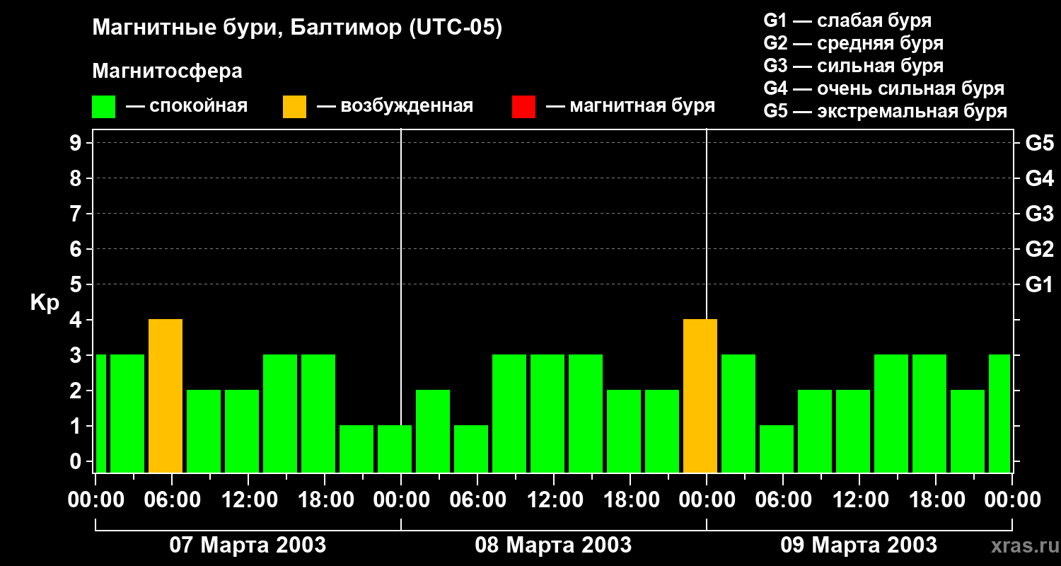This screenshot has width=1061, height=566.
Task: Click the Kp 1 bar at 06:00 on 08 Марта
Action: click(x=471, y=449)
